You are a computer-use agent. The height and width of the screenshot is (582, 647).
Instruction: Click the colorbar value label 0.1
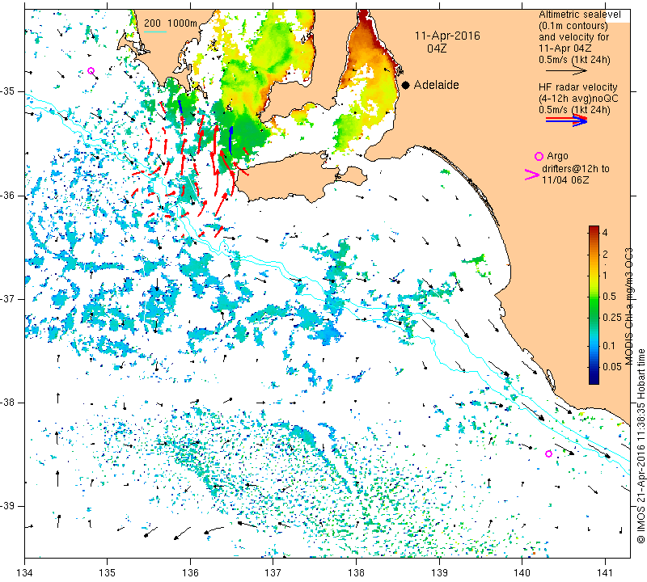(x=609, y=346)
